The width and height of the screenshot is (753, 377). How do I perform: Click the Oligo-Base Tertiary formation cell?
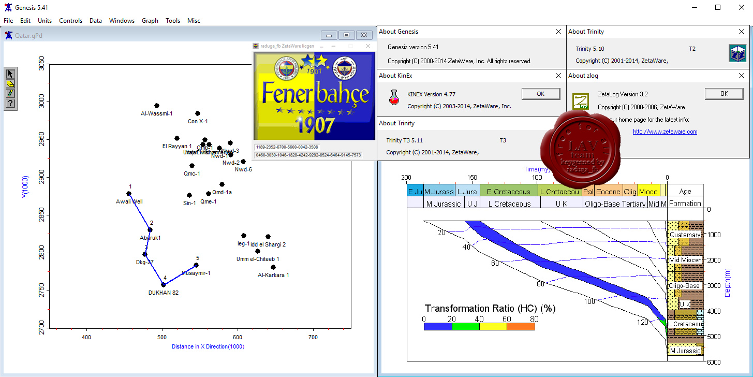tap(615, 202)
